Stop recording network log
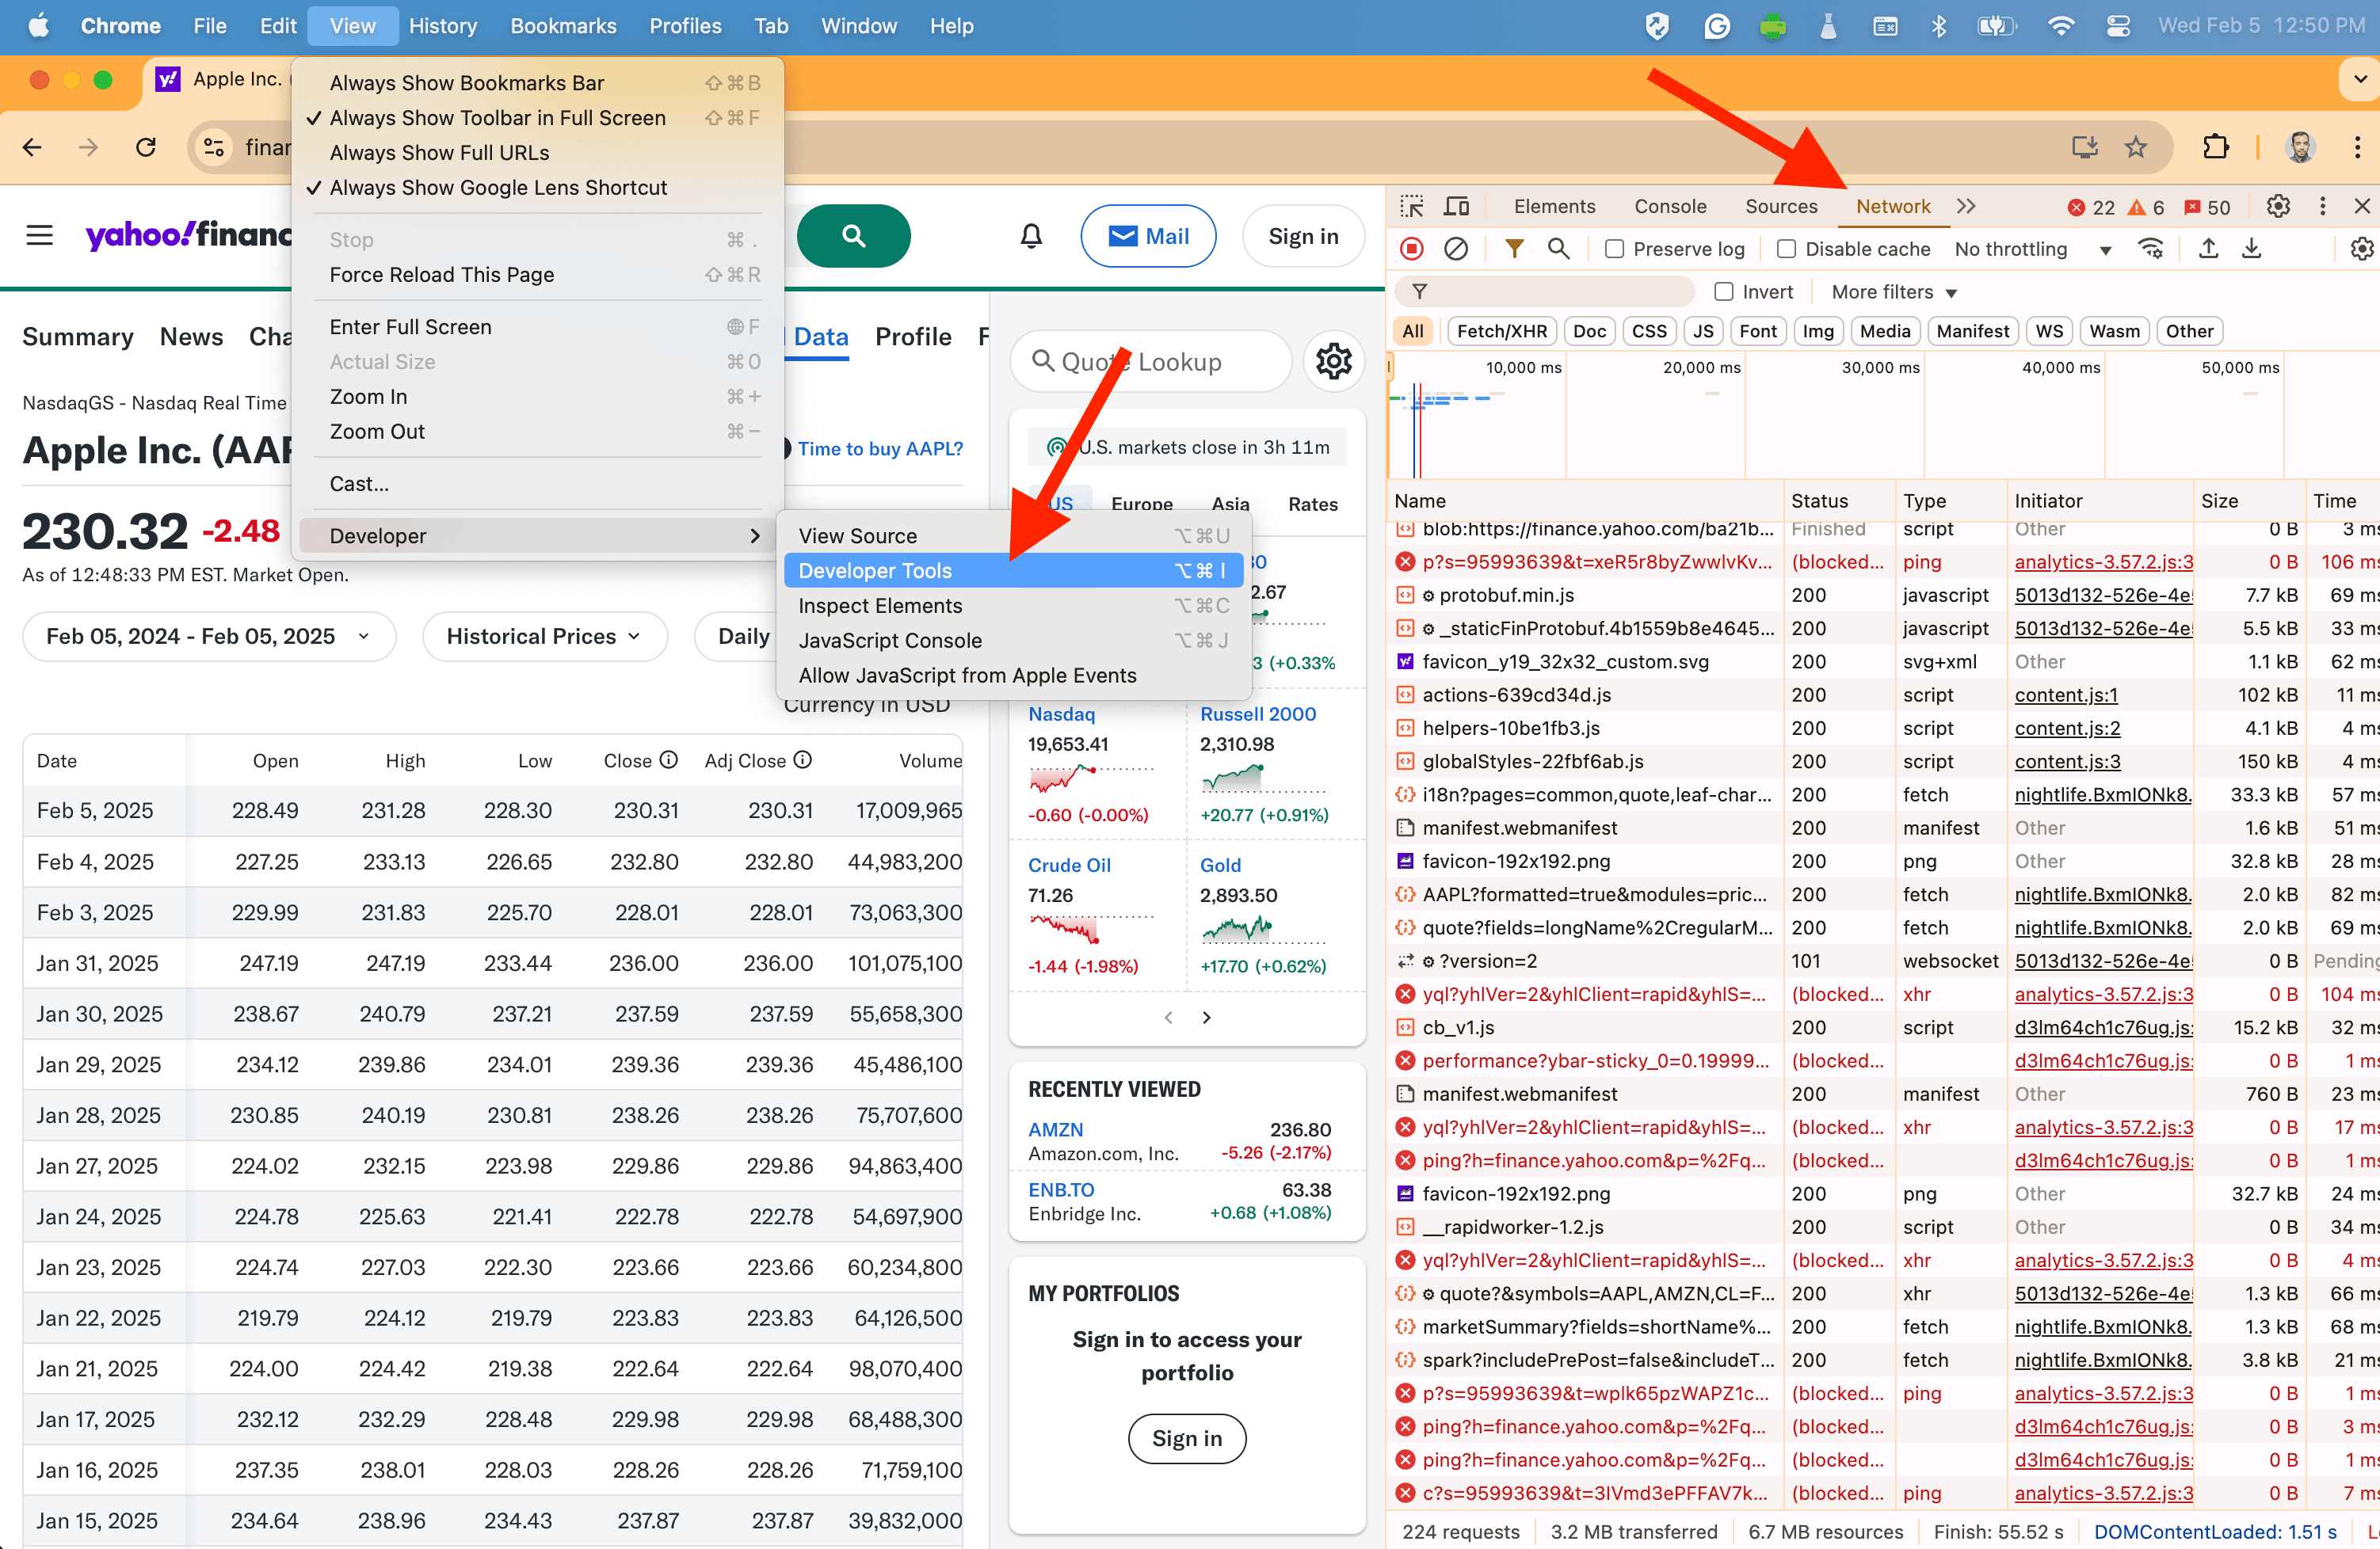Image resolution: width=2380 pixels, height=1549 pixels. [x=1412, y=249]
